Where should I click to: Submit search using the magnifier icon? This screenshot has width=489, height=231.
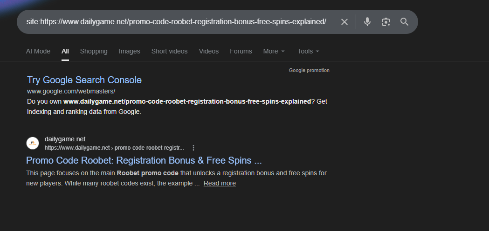point(404,22)
